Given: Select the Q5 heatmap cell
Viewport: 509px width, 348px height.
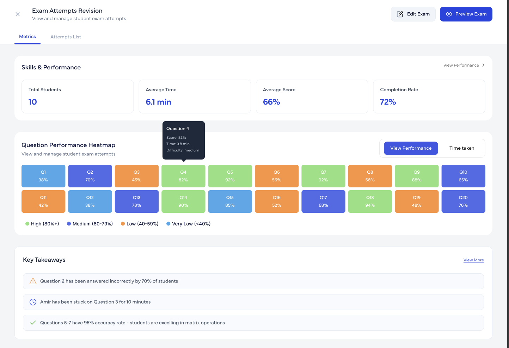Looking at the screenshot, I should click(230, 176).
